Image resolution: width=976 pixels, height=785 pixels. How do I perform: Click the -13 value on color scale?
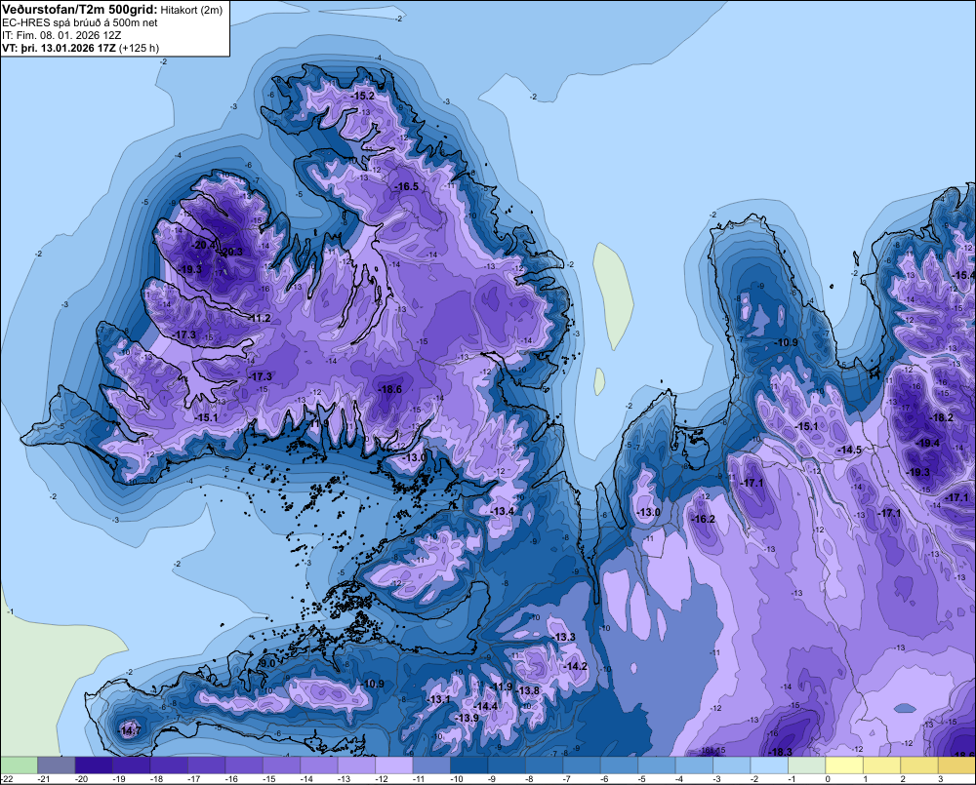pos(345,779)
